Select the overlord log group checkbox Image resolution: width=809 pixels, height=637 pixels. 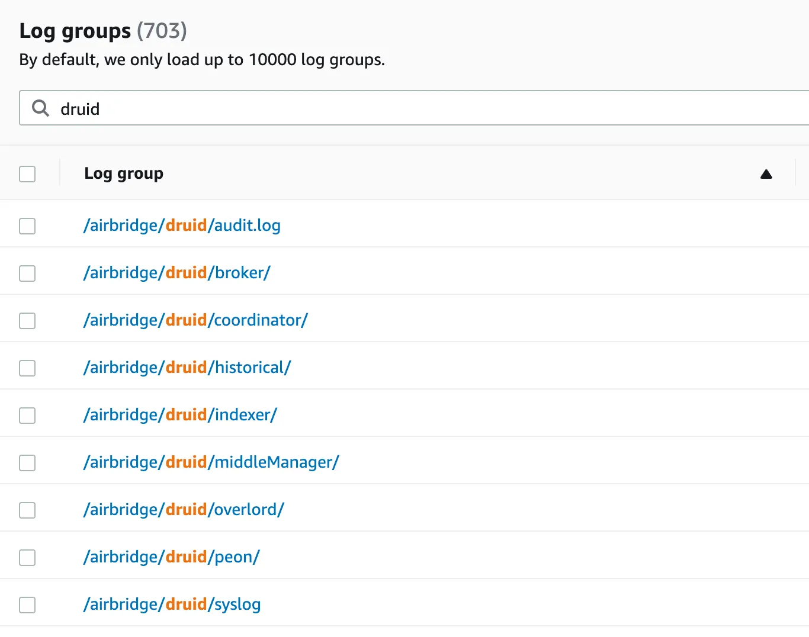click(27, 510)
